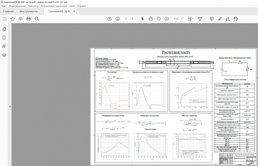Click the Save file icon
The image size is (258, 166).
[x=4, y=19]
